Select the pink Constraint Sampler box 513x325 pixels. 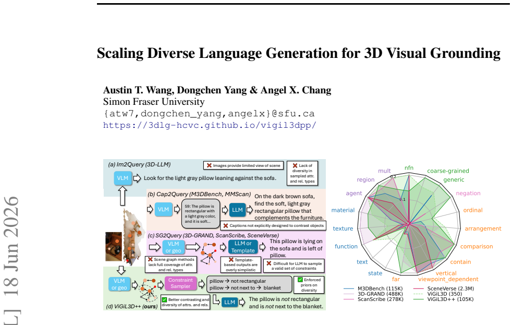(x=180, y=283)
